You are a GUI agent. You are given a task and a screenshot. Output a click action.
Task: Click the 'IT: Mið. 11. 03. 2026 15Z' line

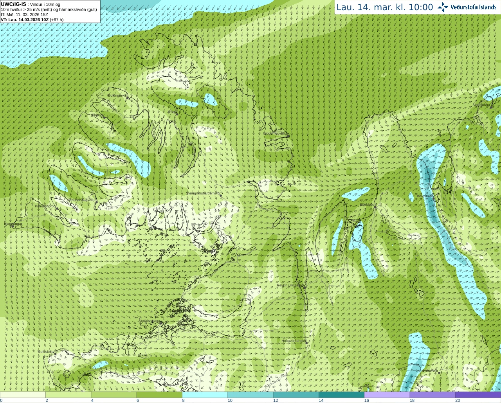point(24,14)
